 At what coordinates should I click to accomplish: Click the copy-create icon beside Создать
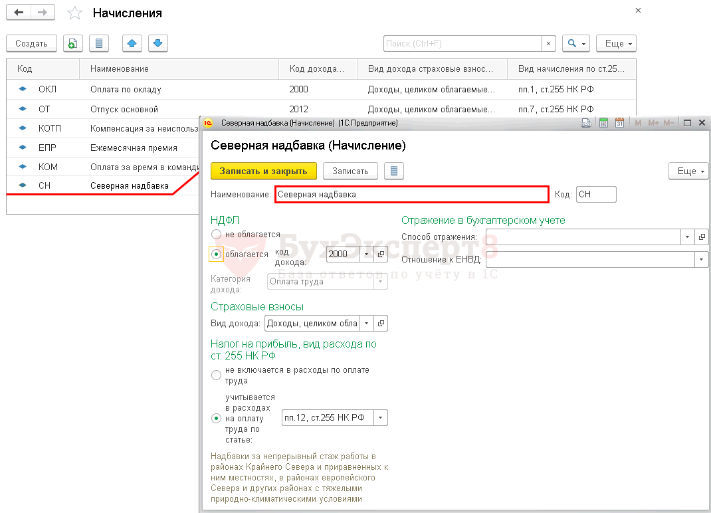pyautogui.click(x=72, y=43)
